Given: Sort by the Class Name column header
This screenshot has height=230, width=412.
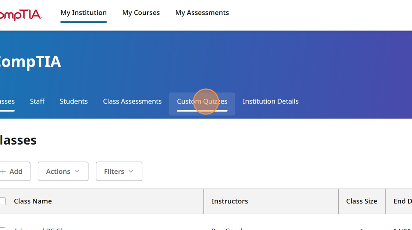Looking at the screenshot, I should [x=33, y=201].
